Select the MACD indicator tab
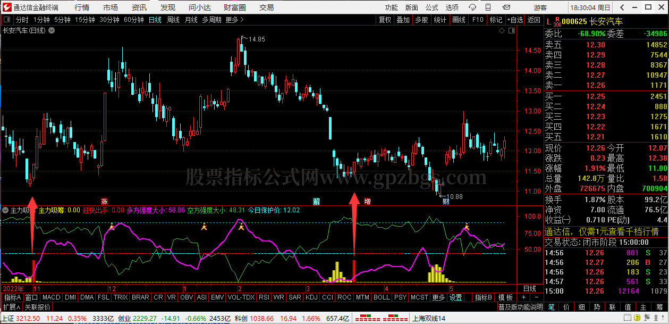Image resolution: width=669 pixels, height=324 pixels. pyautogui.click(x=52, y=297)
